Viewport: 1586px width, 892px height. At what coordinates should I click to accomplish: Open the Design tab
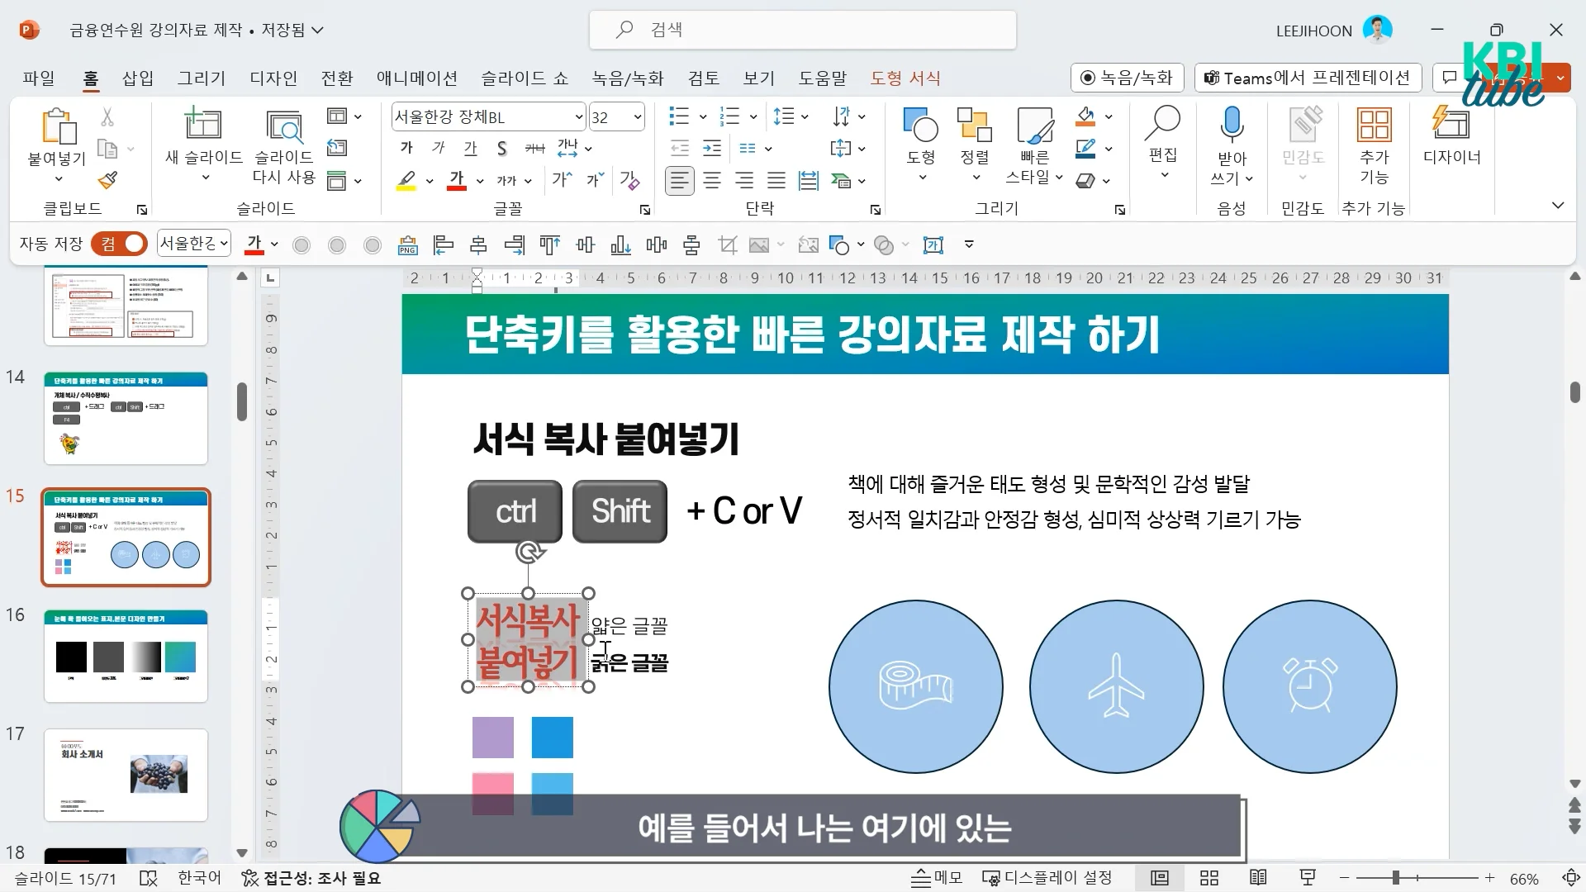point(273,78)
